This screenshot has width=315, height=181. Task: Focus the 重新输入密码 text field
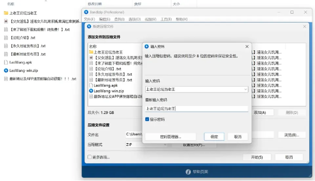coord(197,109)
